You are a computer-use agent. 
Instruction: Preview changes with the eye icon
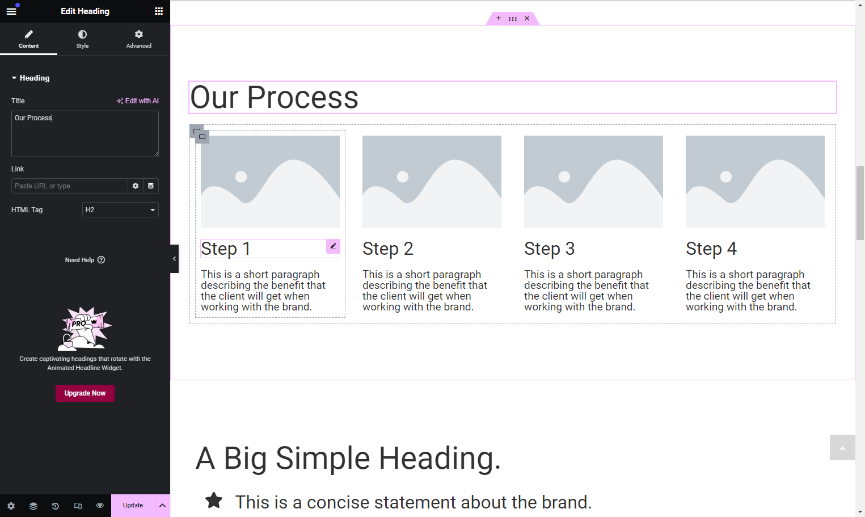100,506
